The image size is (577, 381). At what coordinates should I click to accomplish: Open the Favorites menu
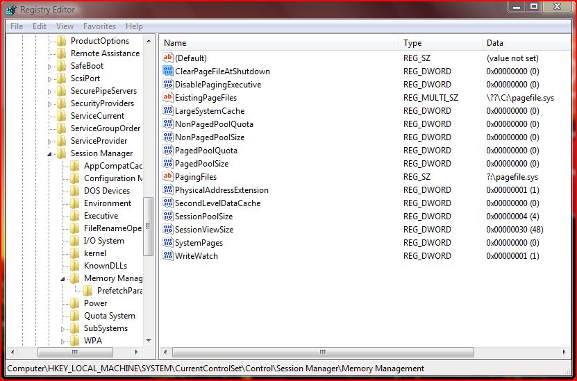pos(99,26)
